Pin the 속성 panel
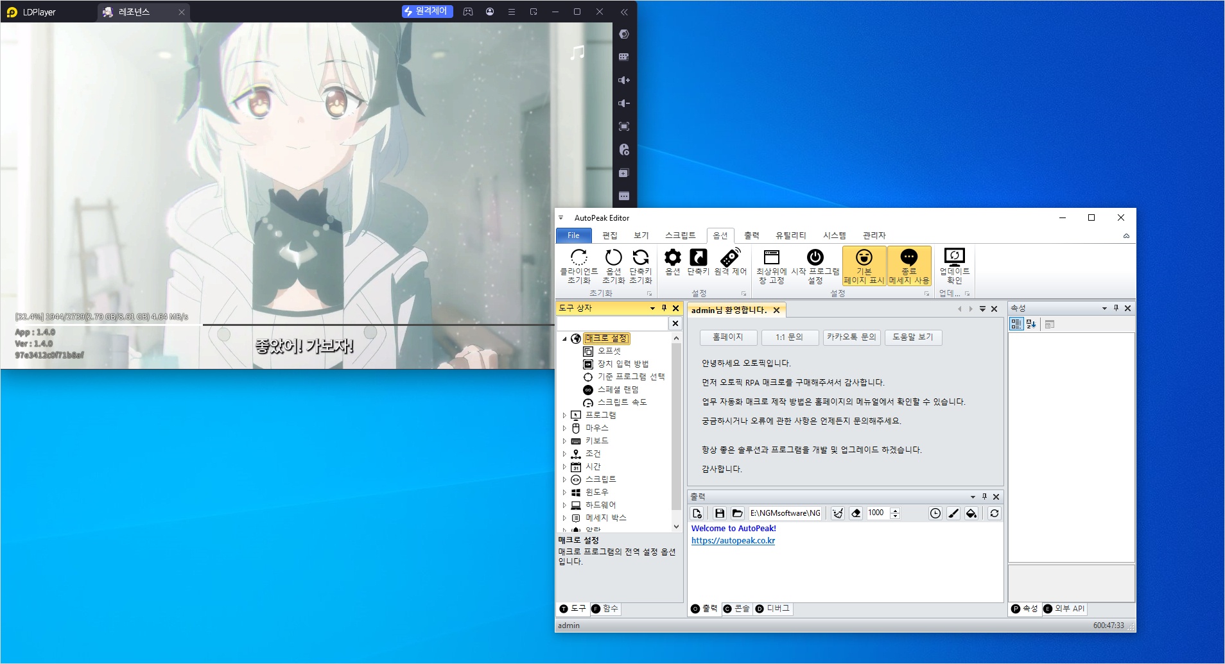The height and width of the screenshot is (664, 1225). (1116, 309)
